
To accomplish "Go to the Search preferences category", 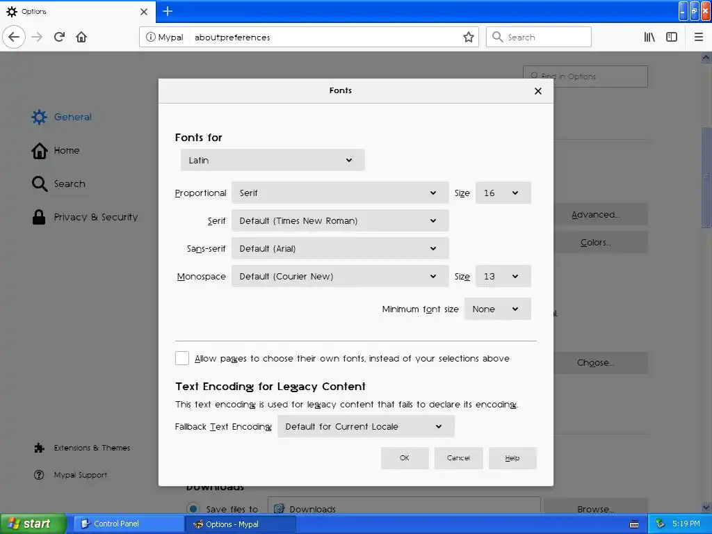I will (70, 184).
